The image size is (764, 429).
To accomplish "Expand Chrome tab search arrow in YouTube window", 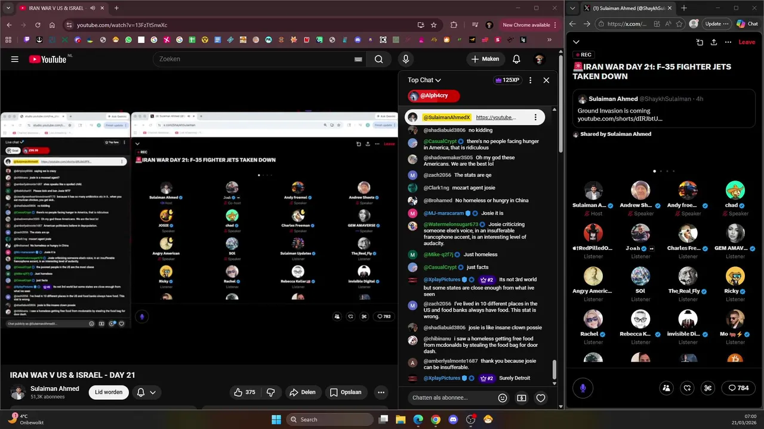I will click(8, 8).
